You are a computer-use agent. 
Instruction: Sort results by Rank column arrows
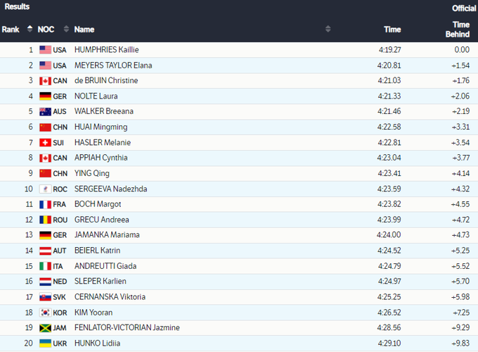click(30, 29)
